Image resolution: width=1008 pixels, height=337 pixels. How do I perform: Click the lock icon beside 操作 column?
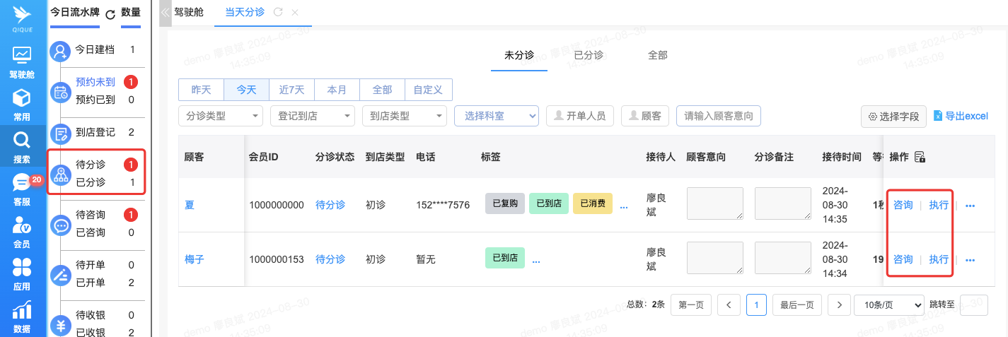(x=920, y=157)
